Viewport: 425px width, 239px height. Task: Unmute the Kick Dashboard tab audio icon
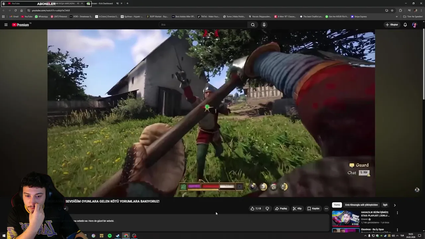[x=117, y=3]
